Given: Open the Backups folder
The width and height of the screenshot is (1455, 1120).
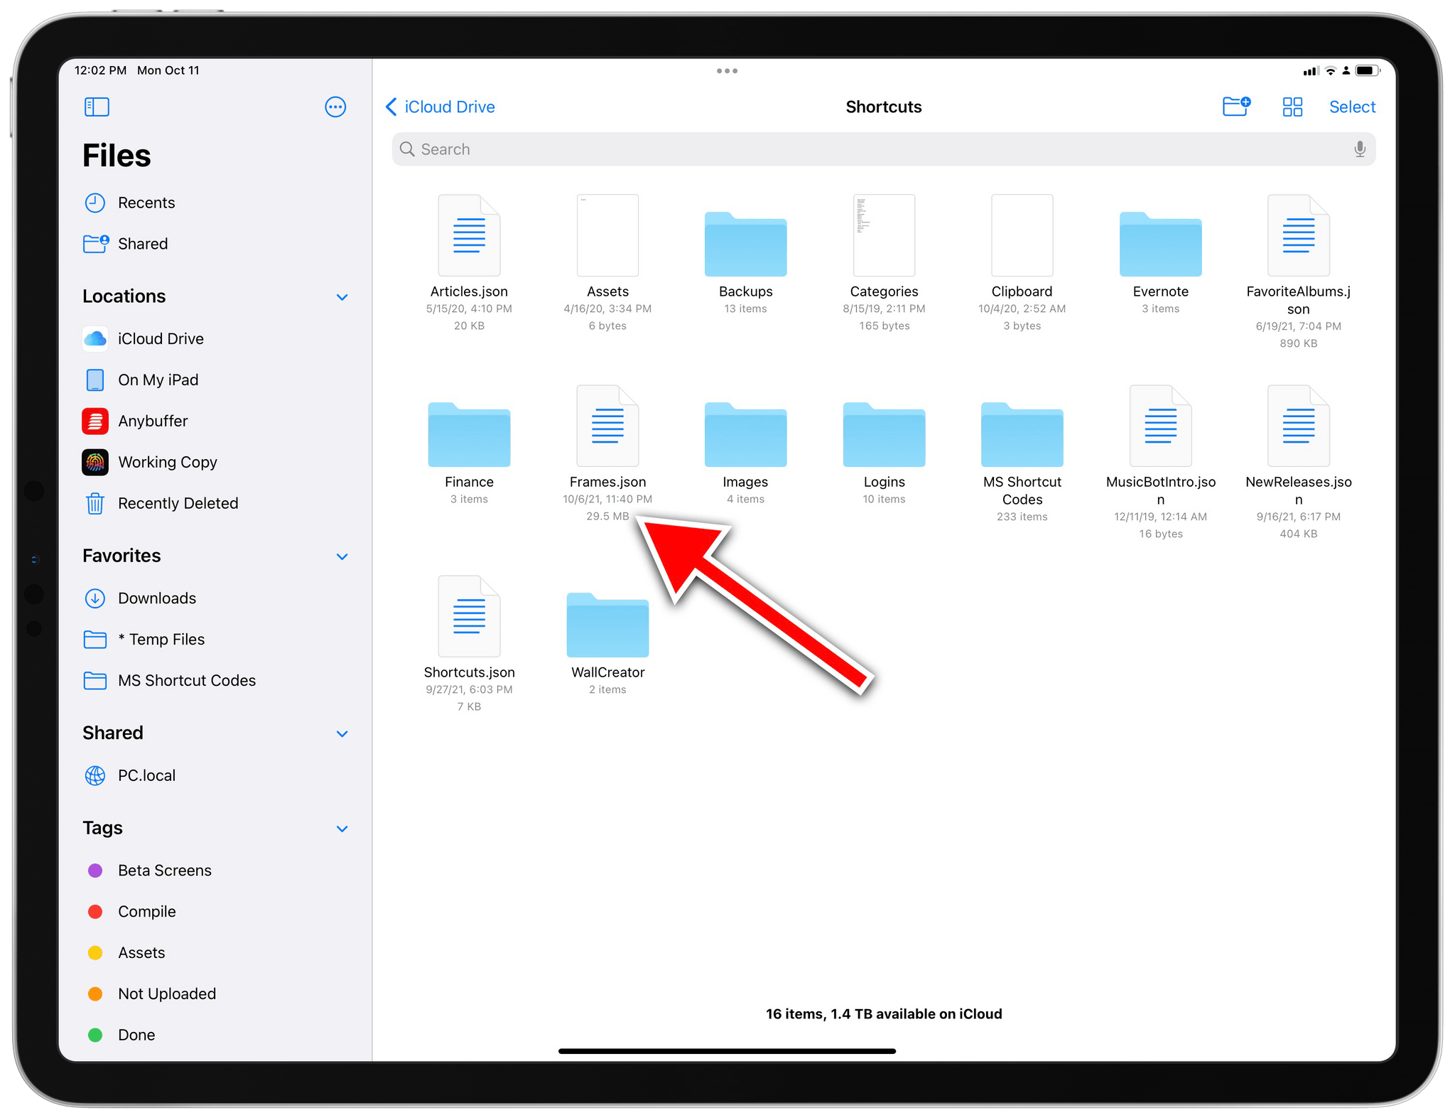Looking at the screenshot, I should (746, 244).
